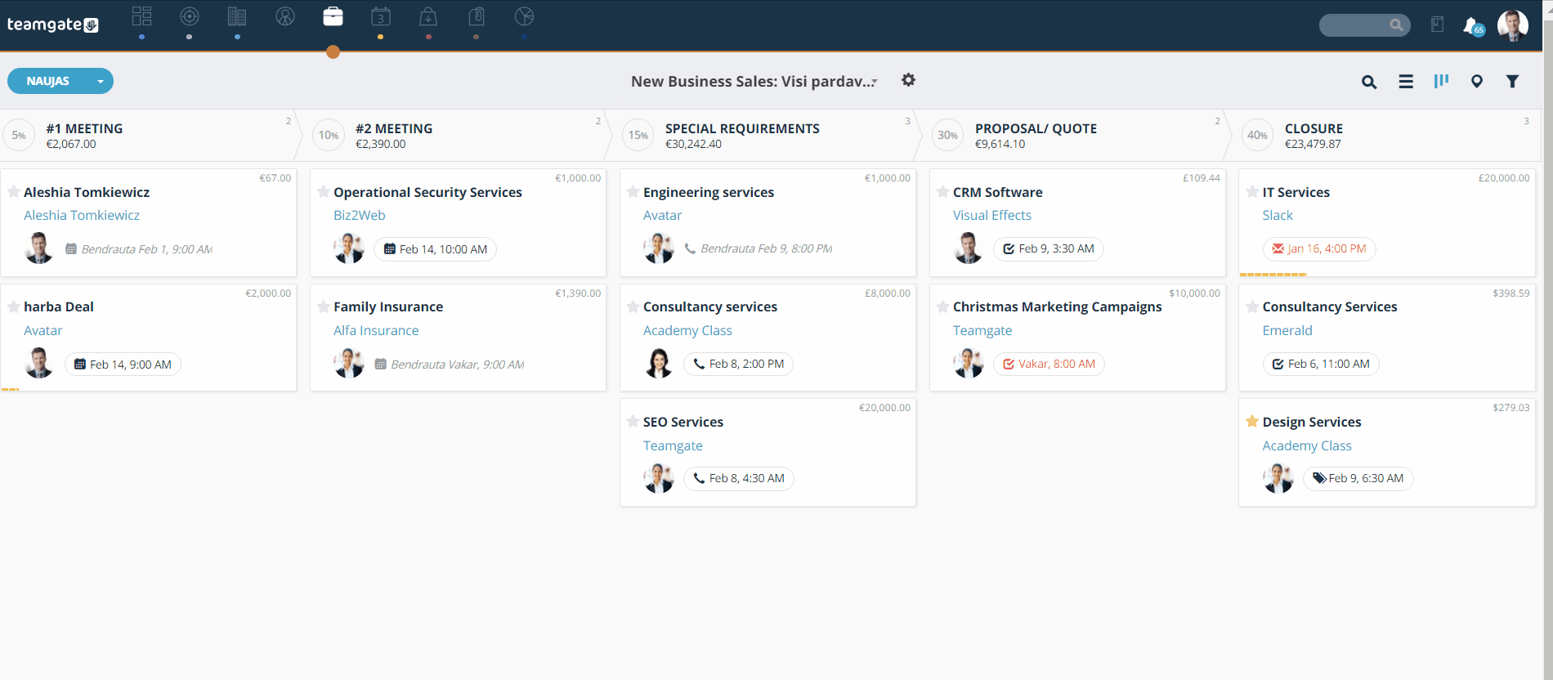Open the dashboard grid icon in top navigation
Image resolution: width=1553 pixels, height=680 pixels.
(142, 16)
